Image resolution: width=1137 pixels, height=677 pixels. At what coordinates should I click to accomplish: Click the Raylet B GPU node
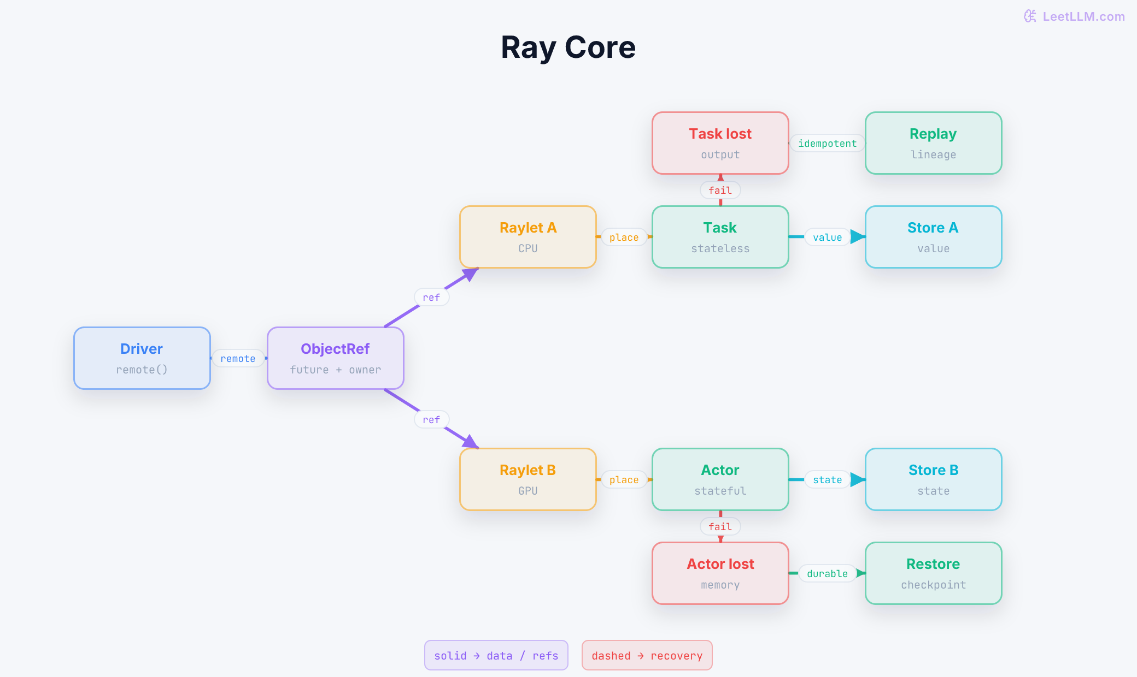[528, 479]
